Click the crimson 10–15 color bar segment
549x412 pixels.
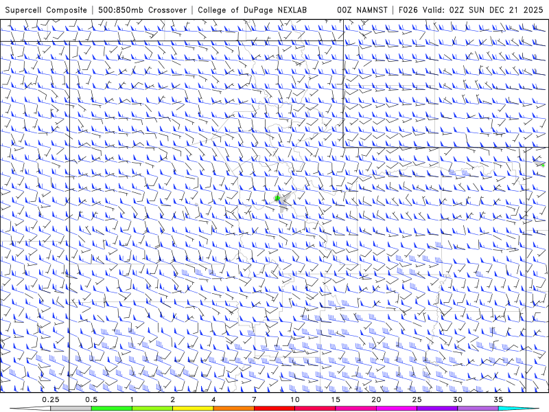click(x=315, y=409)
